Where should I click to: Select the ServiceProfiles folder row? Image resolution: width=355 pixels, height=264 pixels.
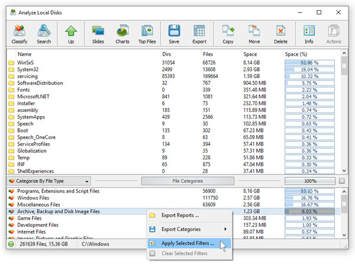(173, 144)
